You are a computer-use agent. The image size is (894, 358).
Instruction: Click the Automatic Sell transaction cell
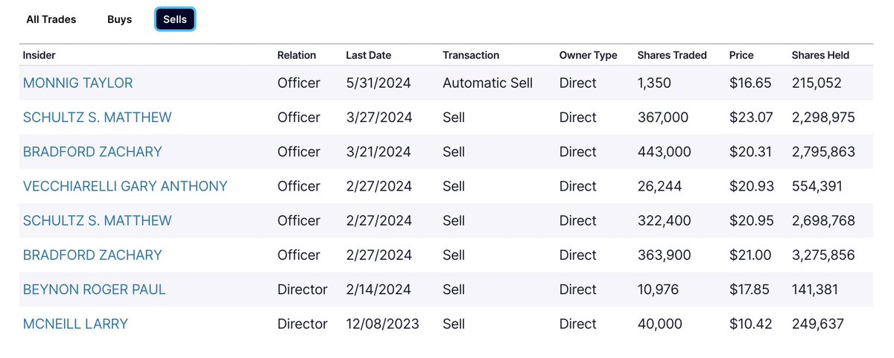coord(487,83)
